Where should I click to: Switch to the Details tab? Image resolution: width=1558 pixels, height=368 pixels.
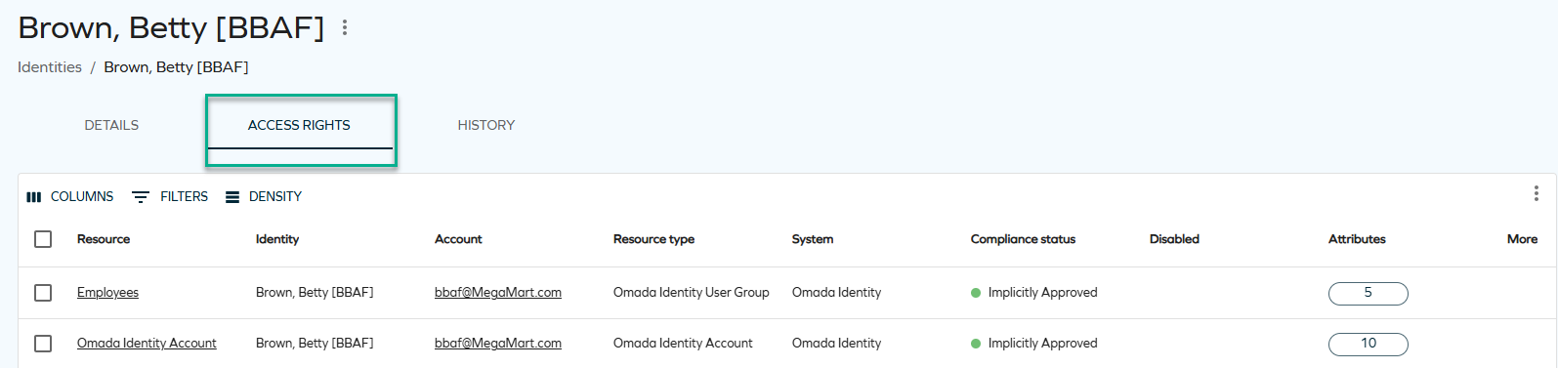click(x=111, y=125)
